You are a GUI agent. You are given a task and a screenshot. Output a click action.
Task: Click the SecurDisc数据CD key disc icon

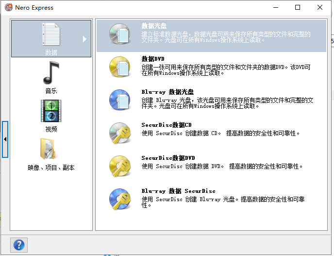click(x=120, y=133)
